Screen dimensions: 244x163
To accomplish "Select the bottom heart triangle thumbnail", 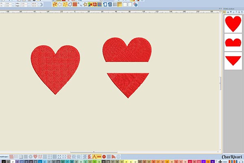I will (233, 60).
